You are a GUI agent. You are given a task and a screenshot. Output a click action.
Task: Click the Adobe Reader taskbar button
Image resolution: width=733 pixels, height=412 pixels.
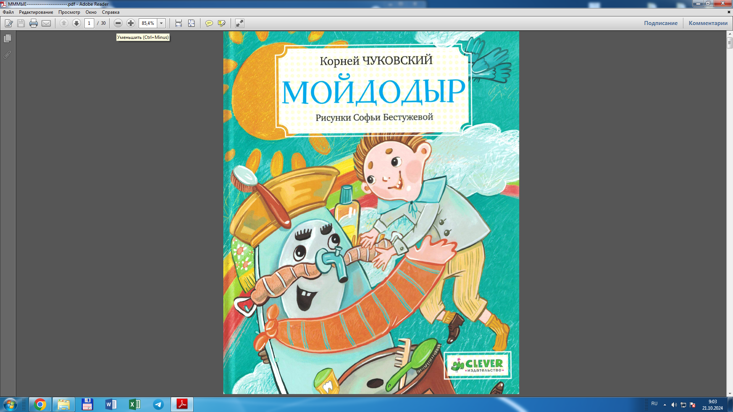182,404
